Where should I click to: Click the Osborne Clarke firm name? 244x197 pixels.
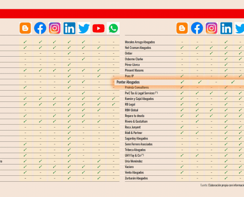[x=134, y=59]
